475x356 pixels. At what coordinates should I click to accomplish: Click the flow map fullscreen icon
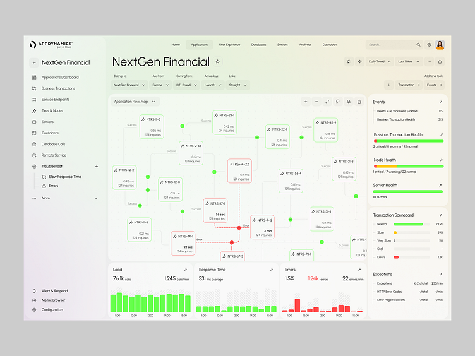[327, 102]
